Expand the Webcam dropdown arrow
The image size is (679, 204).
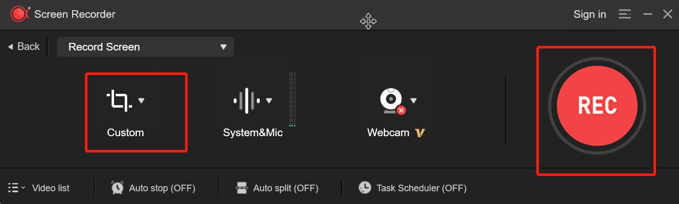click(x=414, y=100)
